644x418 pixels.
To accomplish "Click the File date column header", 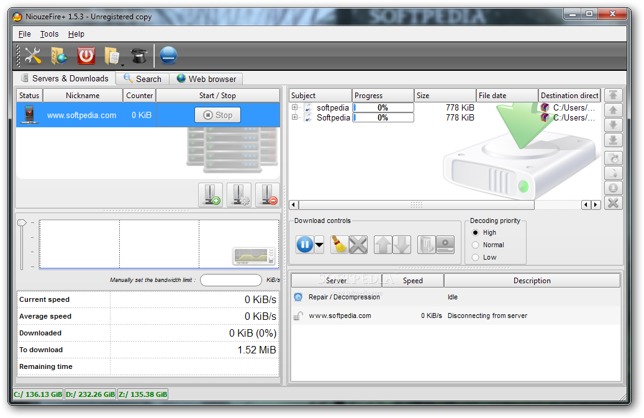I will tap(507, 95).
